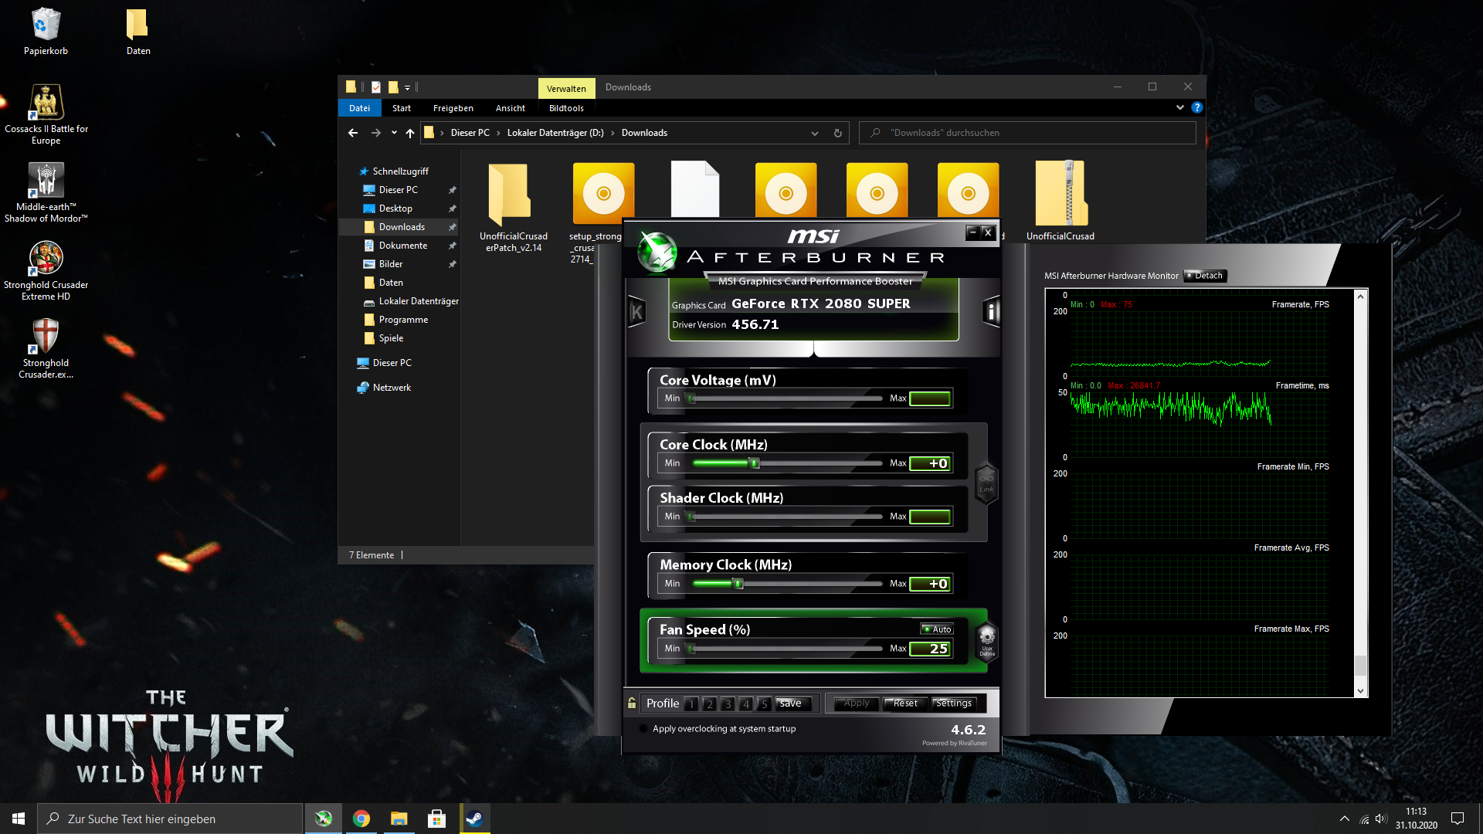Click the Explorer refresh icon
This screenshot has height=834, width=1483.
pos(837,133)
